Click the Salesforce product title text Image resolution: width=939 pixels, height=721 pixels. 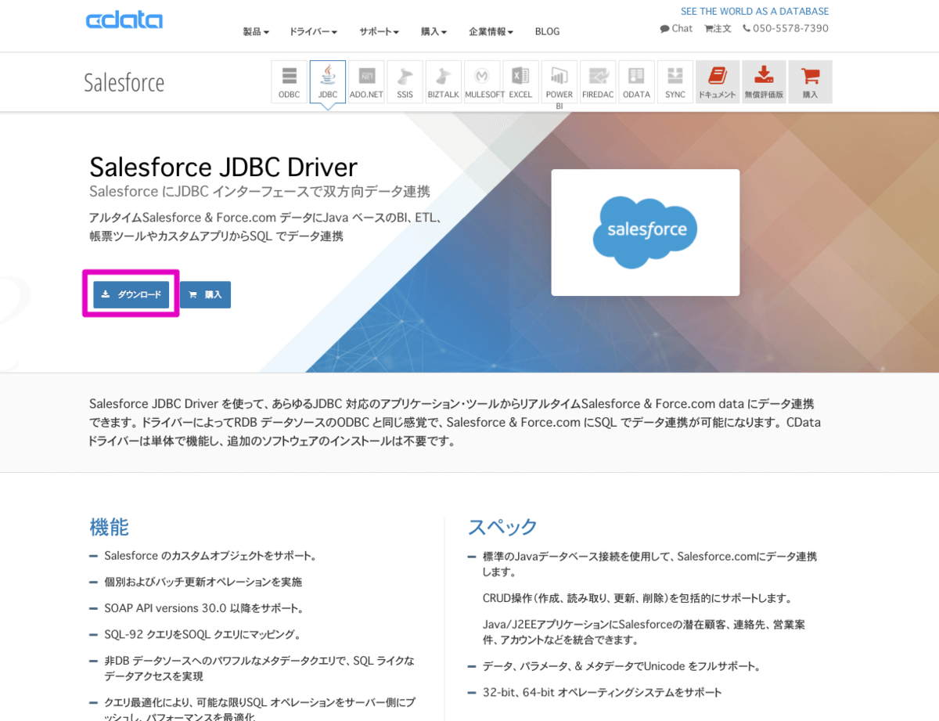pyautogui.click(x=124, y=82)
